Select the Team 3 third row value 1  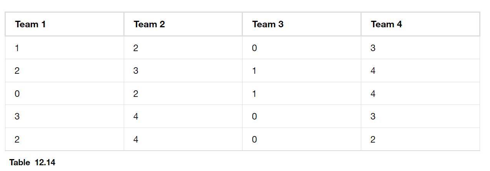click(254, 94)
